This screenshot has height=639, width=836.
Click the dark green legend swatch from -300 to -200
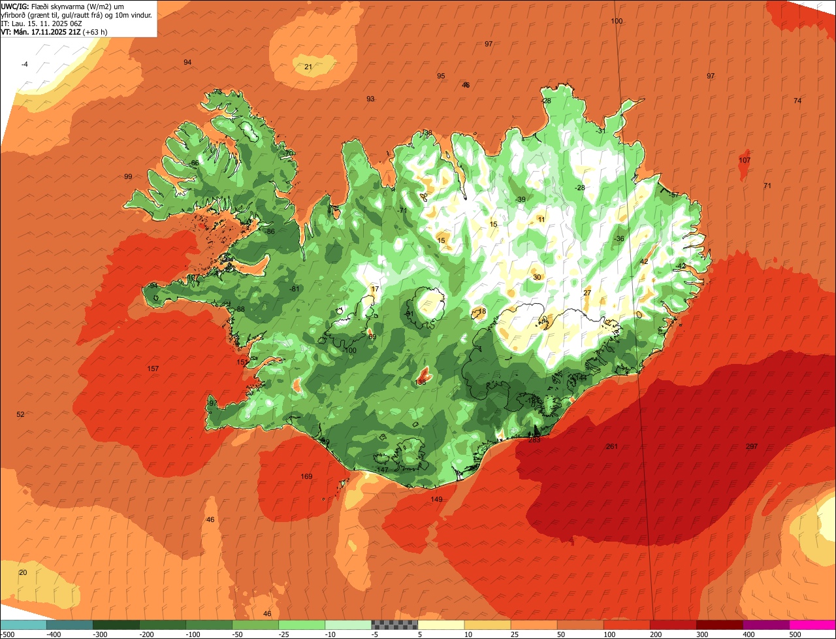116,625
